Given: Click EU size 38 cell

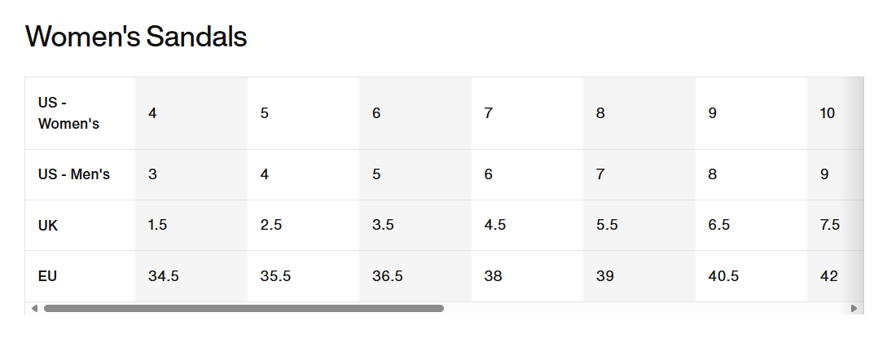Looking at the screenshot, I should [527, 276].
